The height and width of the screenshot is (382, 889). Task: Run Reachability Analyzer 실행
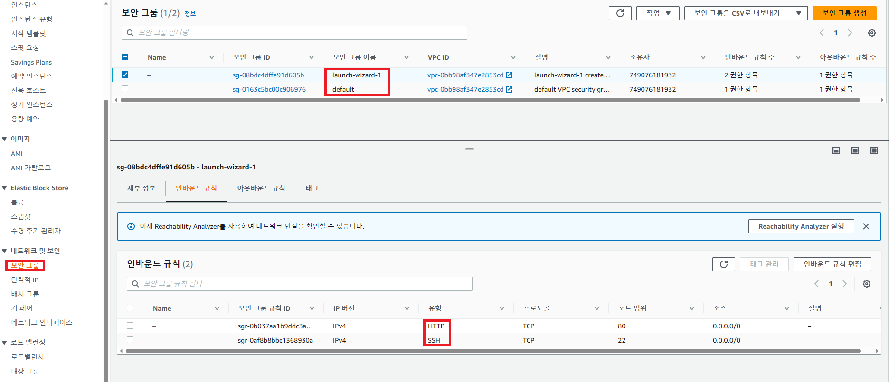click(801, 226)
